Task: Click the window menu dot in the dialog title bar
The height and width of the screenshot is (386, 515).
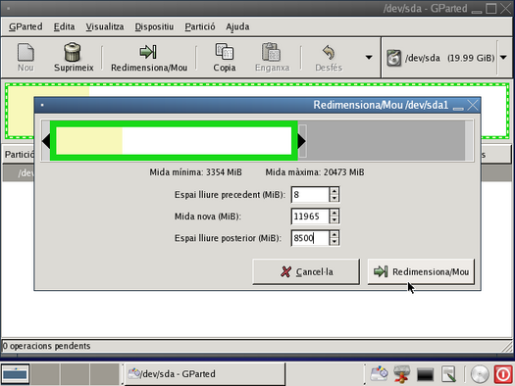Action: click(42, 105)
